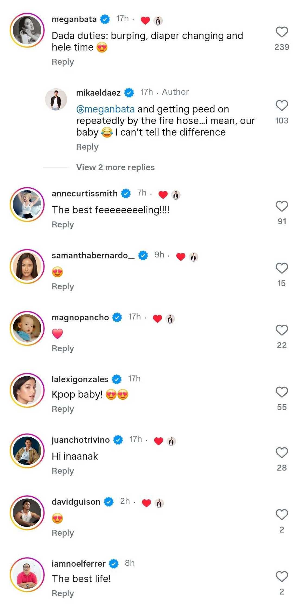This screenshot has width=304, height=609.
Task: Tap author-liked avatar beside davidguison's timestamp
Action: point(159,503)
